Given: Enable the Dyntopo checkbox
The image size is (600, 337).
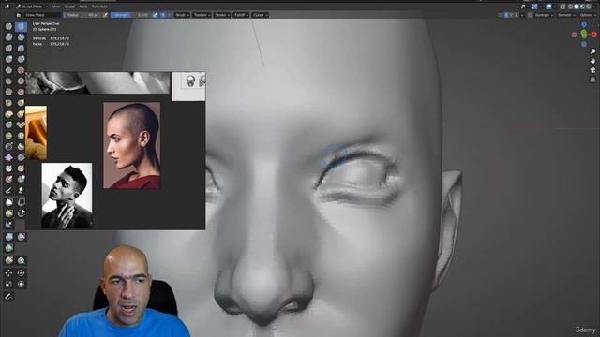Looking at the screenshot, I should pyautogui.click(x=531, y=15).
